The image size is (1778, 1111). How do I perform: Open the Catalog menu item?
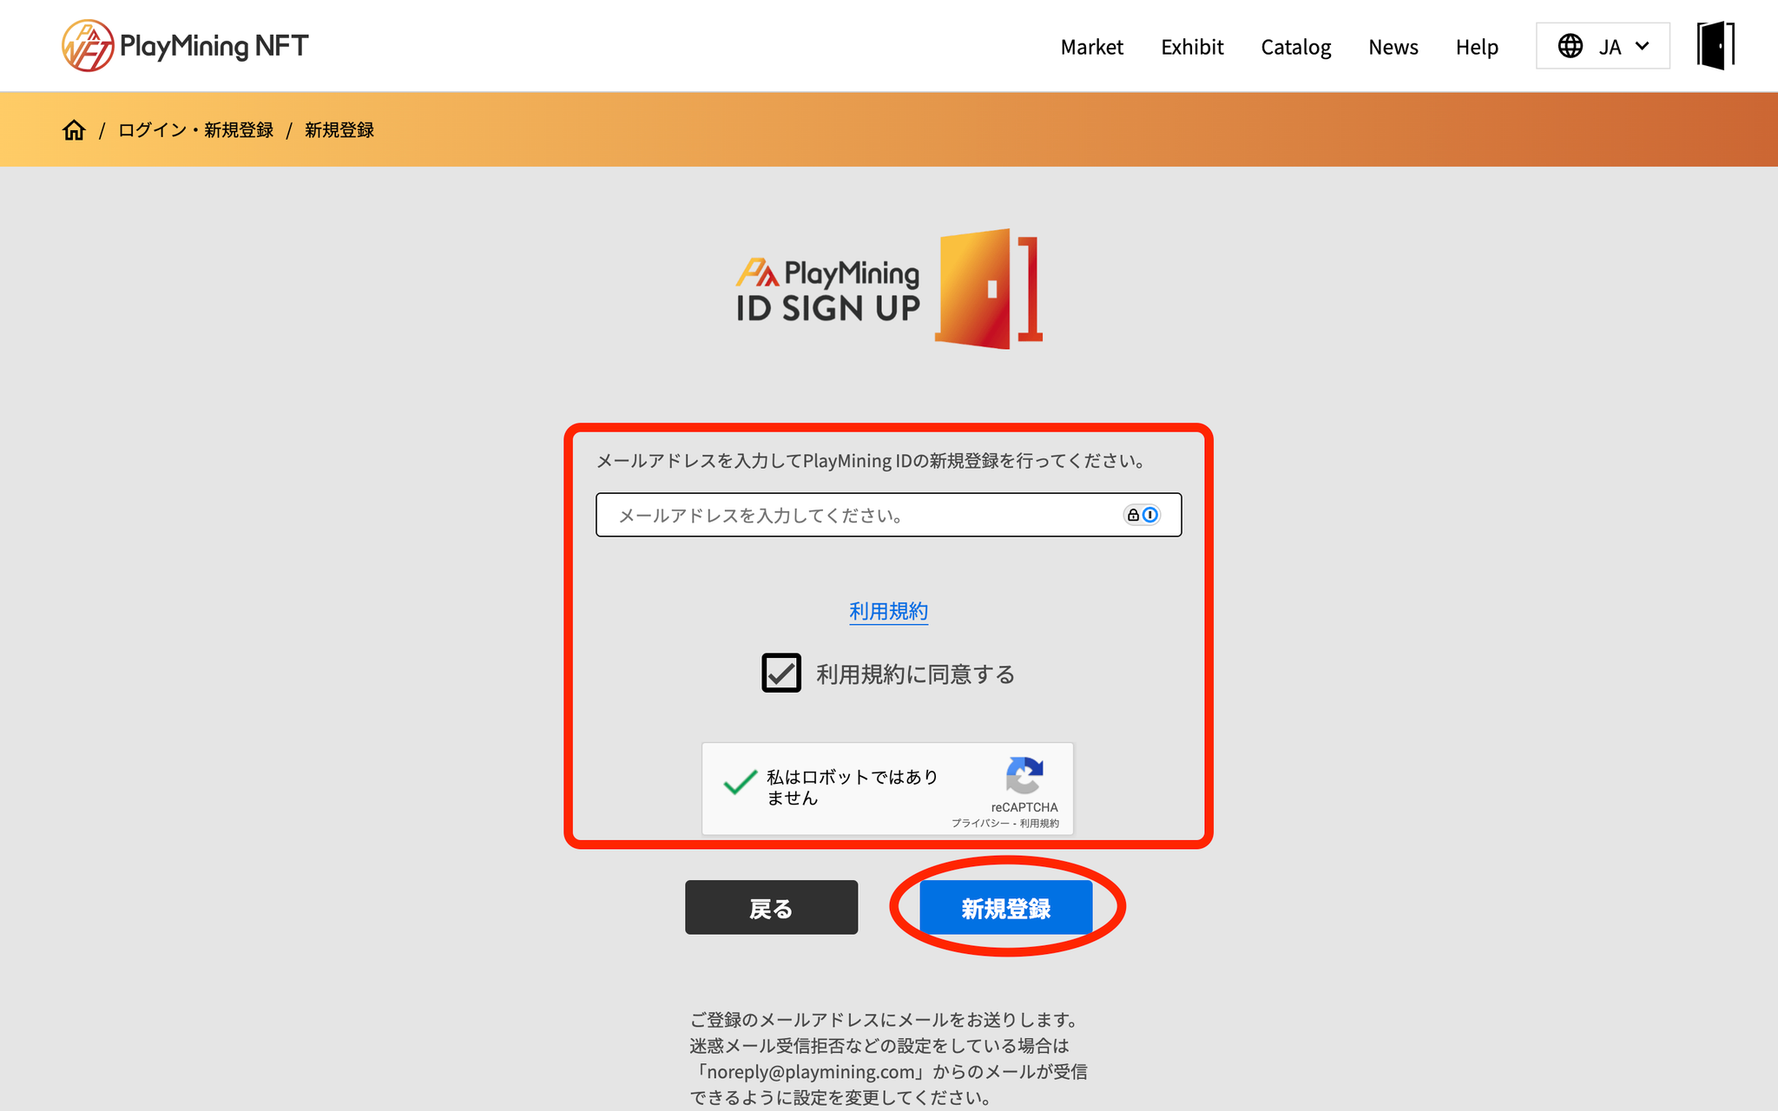[x=1295, y=47]
